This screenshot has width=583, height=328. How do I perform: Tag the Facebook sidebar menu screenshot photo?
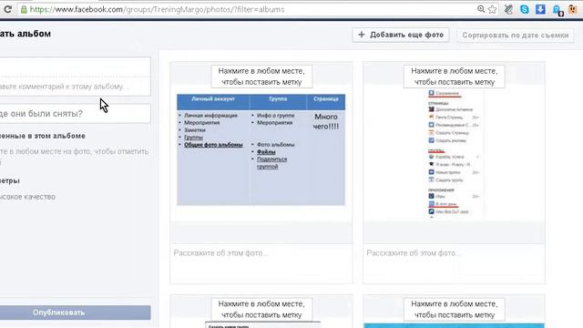(454, 152)
